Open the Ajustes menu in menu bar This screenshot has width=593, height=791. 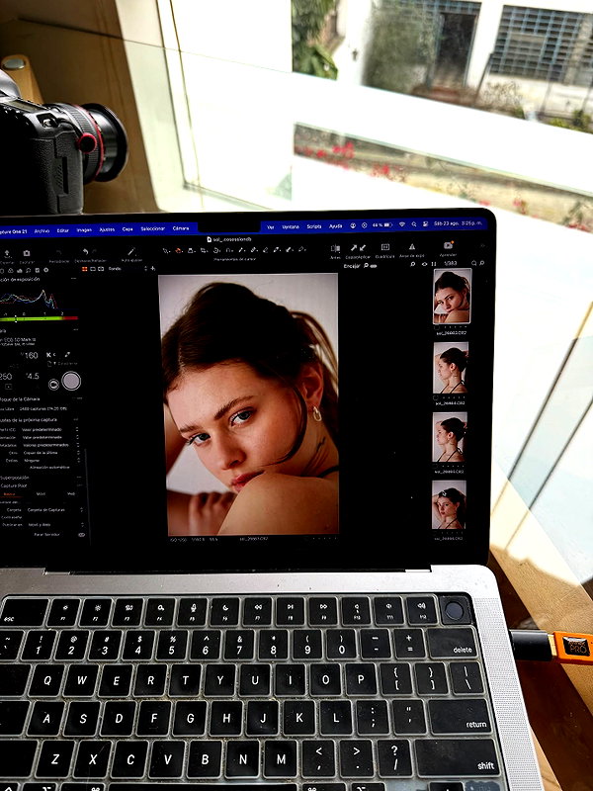pos(107,229)
